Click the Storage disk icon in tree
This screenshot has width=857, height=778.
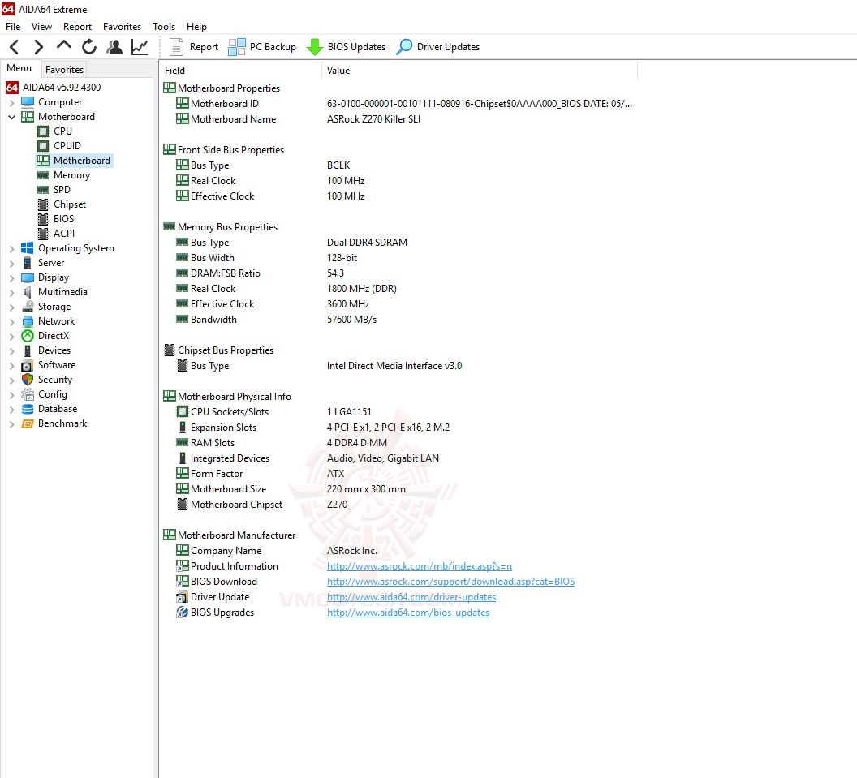coord(28,307)
